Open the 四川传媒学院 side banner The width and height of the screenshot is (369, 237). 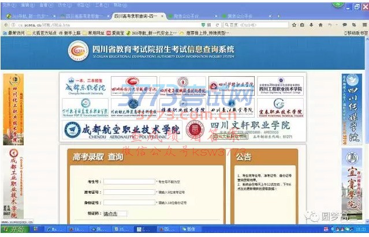pos(353,108)
